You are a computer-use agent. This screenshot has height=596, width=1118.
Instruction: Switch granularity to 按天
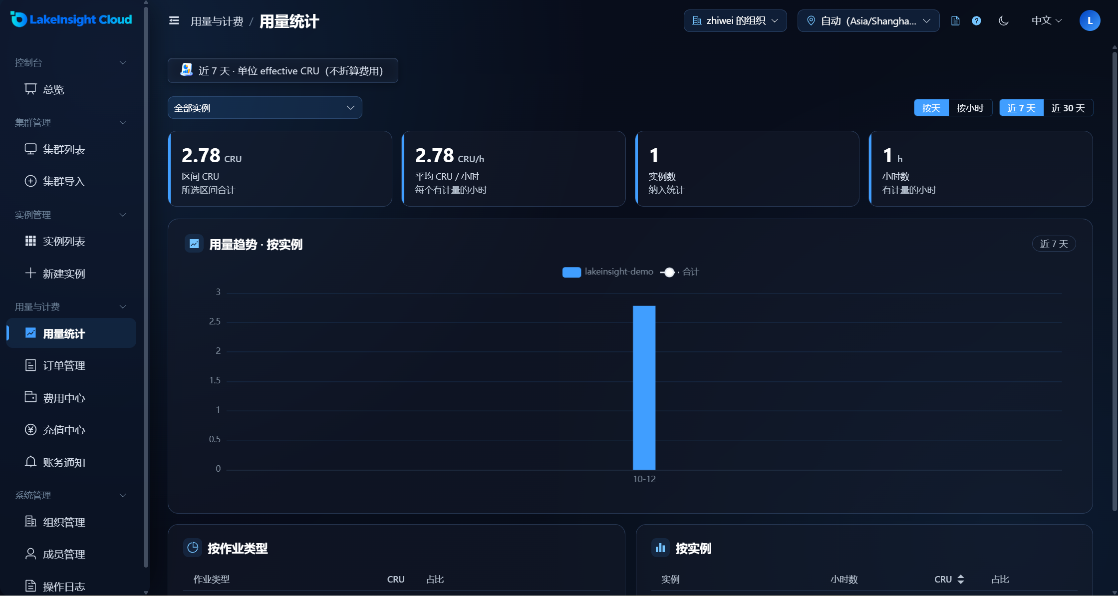coord(931,108)
